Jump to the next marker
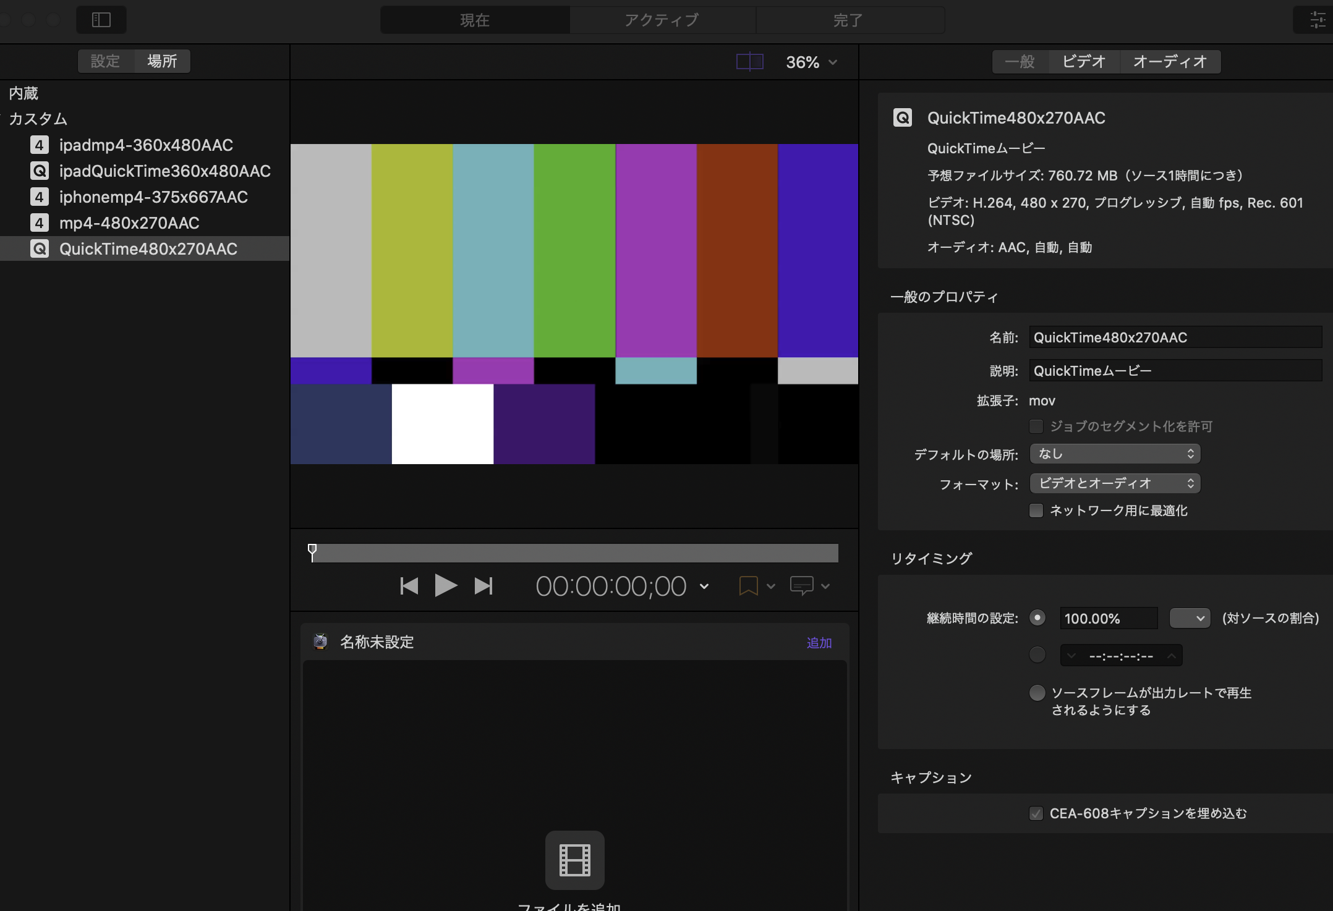Viewport: 1333px width, 911px height. tap(483, 586)
